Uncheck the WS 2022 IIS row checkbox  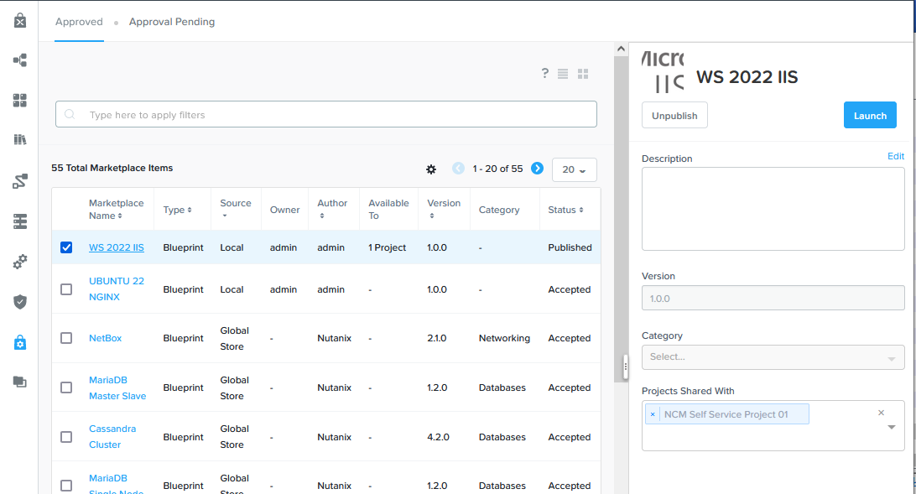point(66,247)
